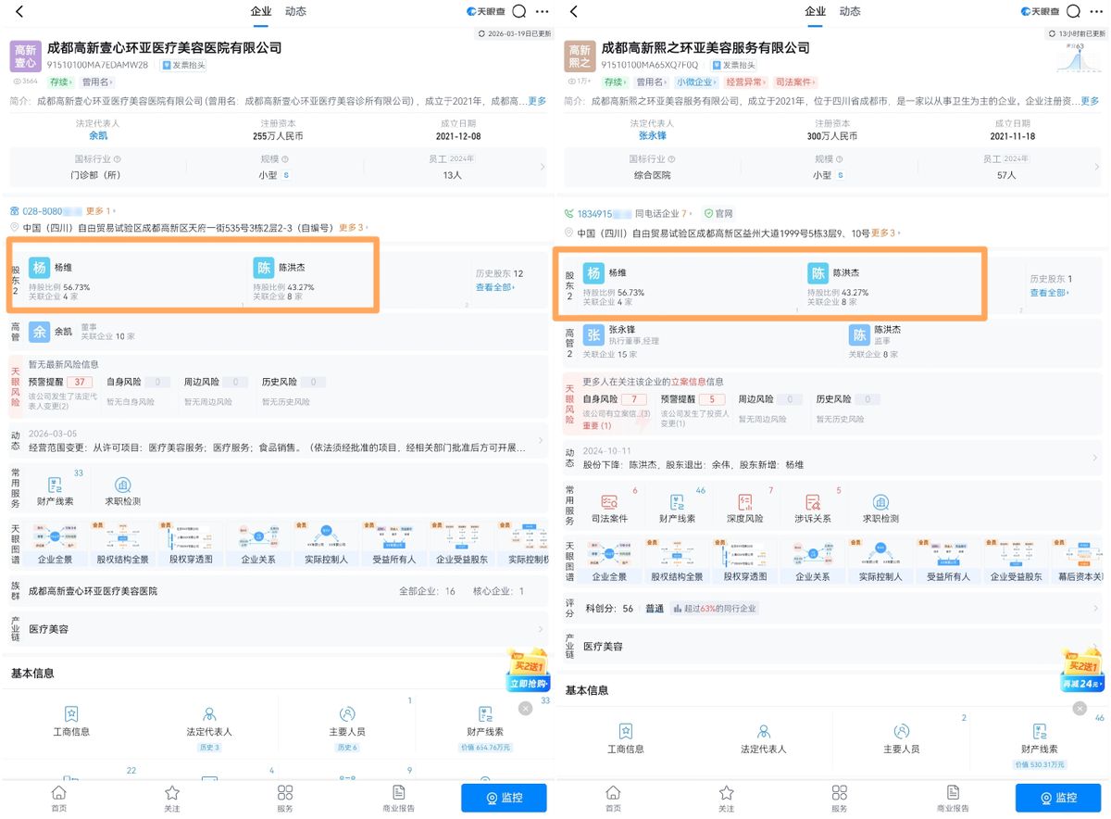
Task: Tap 服务 in 熙之环亚 bottom bar
Action: [x=840, y=799]
